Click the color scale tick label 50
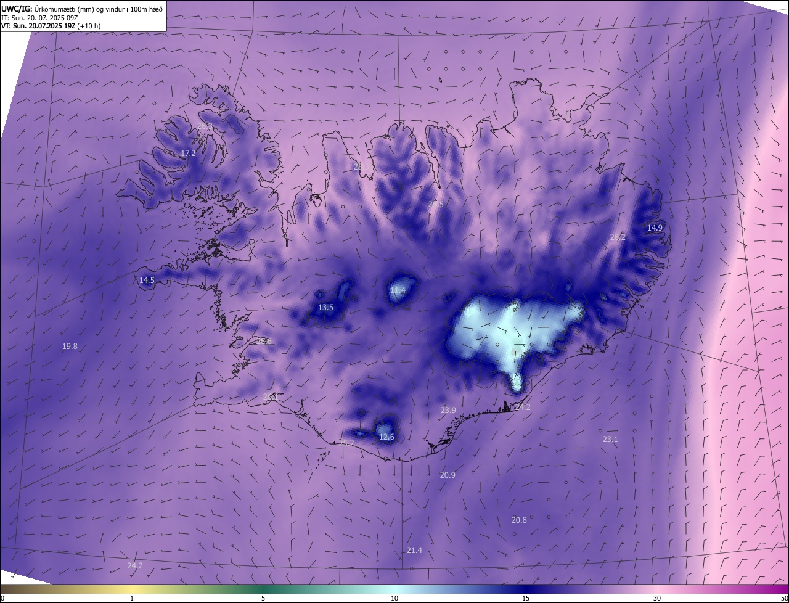 point(784,598)
